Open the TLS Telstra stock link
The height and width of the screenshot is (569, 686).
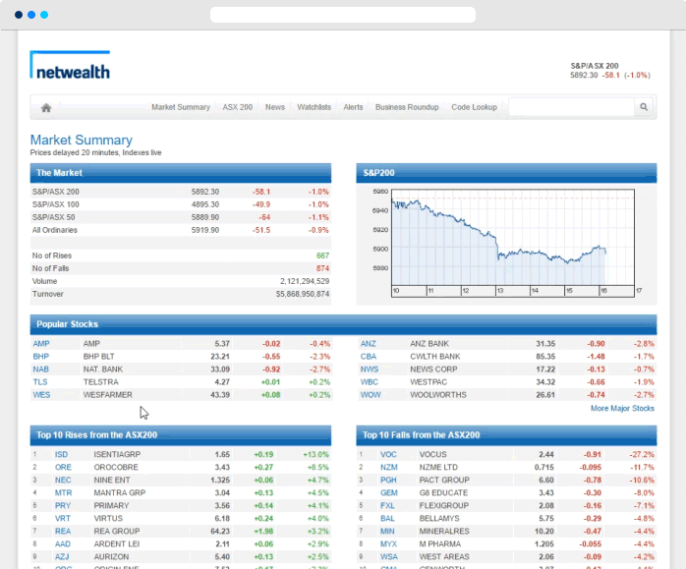click(40, 382)
